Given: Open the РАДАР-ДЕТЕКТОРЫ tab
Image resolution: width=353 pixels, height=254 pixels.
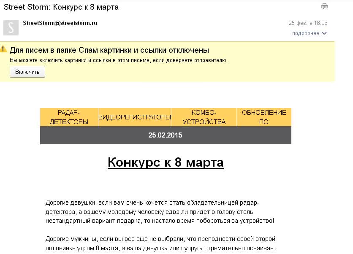Looking at the screenshot, I should 69,117.
